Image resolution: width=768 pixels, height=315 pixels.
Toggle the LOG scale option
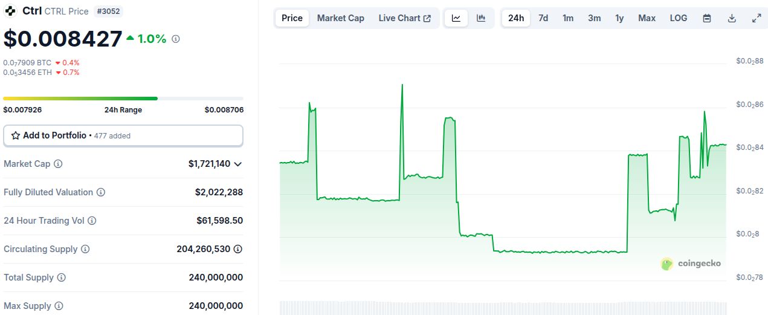679,18
